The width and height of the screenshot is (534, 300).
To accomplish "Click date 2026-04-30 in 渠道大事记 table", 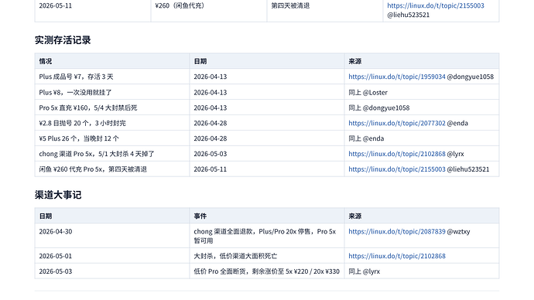I will (56, 231).
